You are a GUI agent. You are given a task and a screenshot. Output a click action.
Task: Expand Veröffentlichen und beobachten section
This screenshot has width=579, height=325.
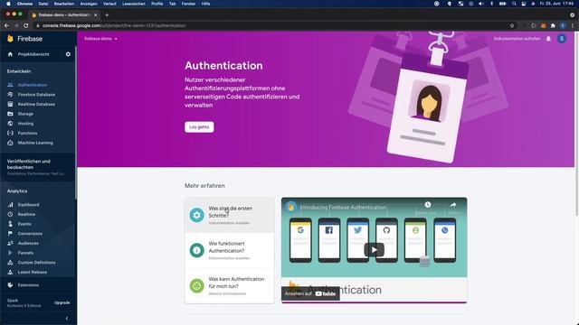coord(38,167)
